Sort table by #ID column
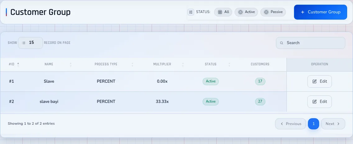This screenshot has width=353, height=144. (14, 64)
